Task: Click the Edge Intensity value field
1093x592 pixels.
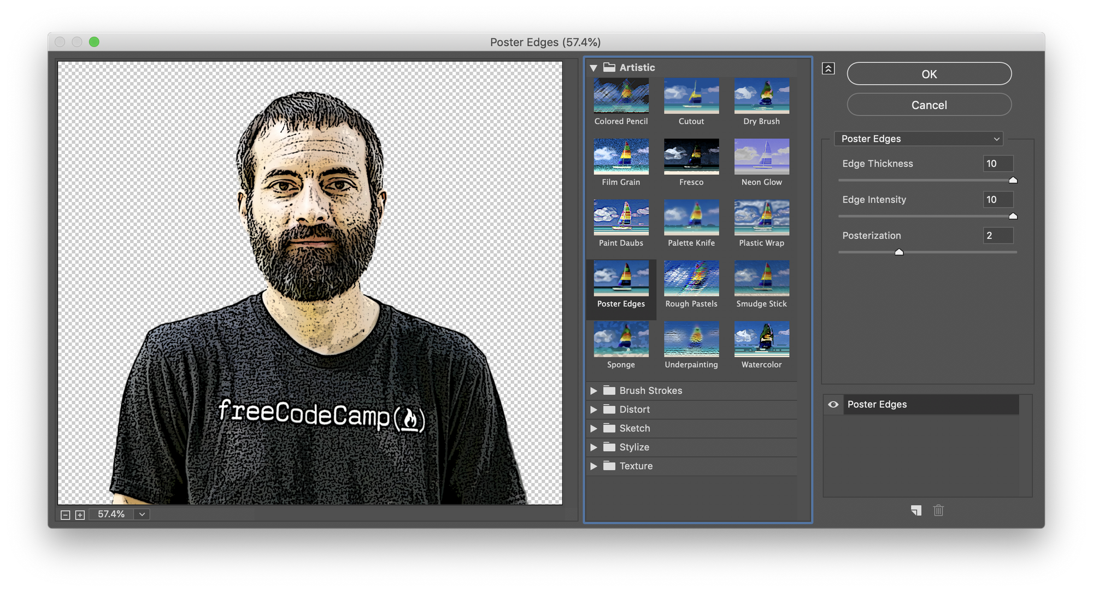Action: tap(998, 200)
